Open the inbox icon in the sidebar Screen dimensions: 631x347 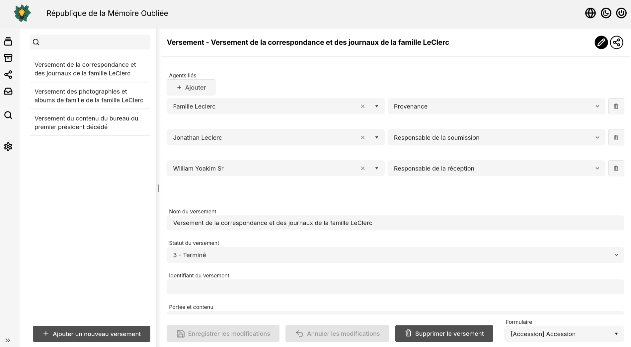8,91
